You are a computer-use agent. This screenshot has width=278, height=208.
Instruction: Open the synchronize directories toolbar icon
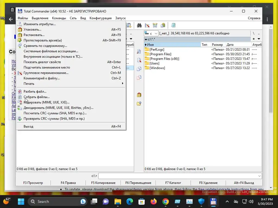[155, 25]
